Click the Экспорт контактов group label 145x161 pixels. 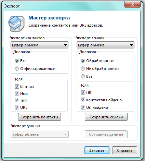27,38
